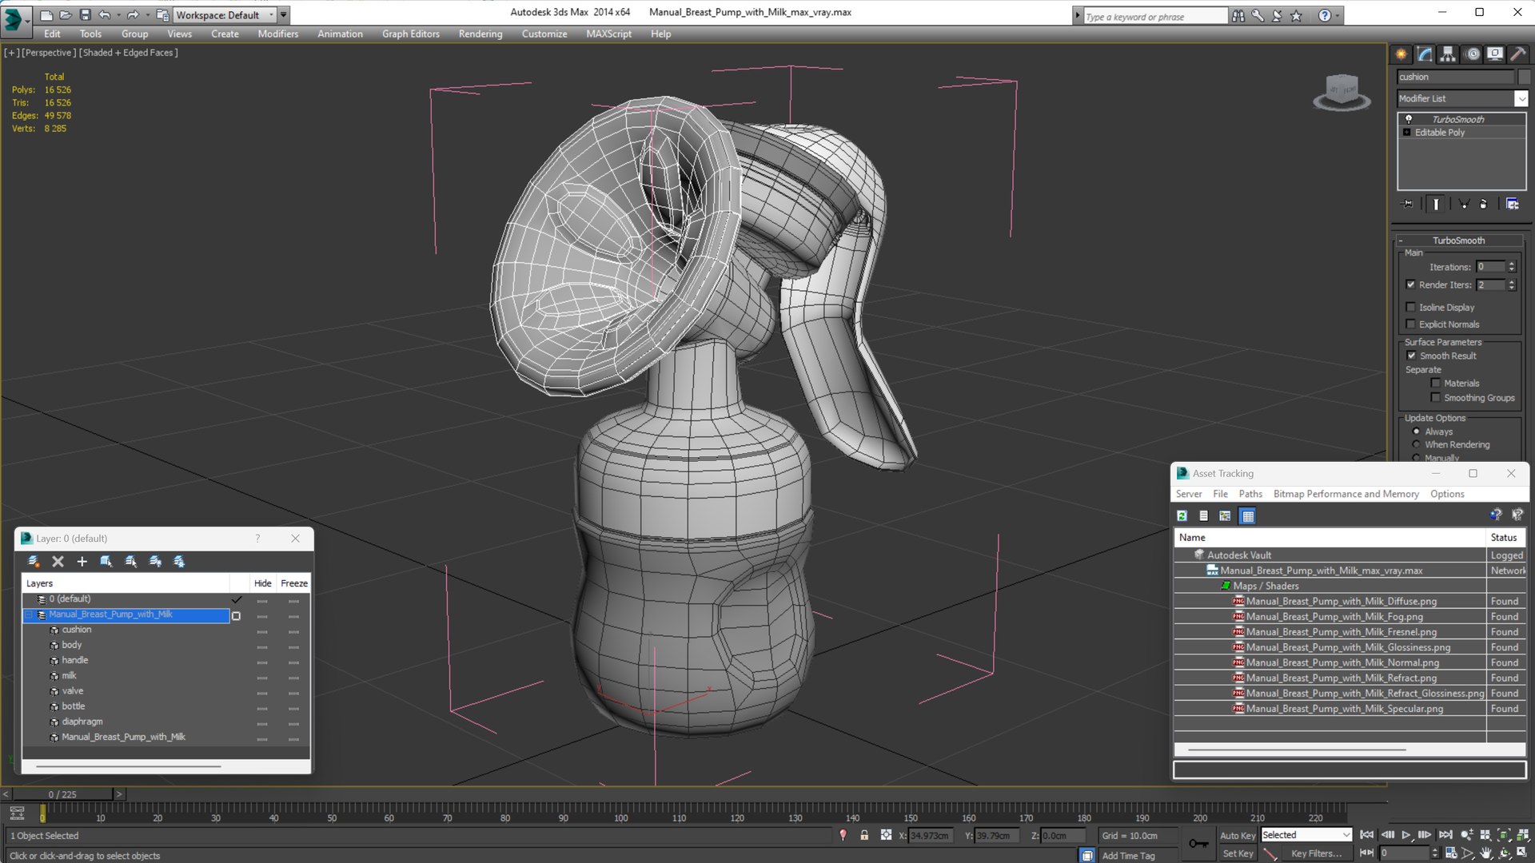Click the cushion object color swatch
This screenshot has width=1535, height=863.
(1524, 77)
